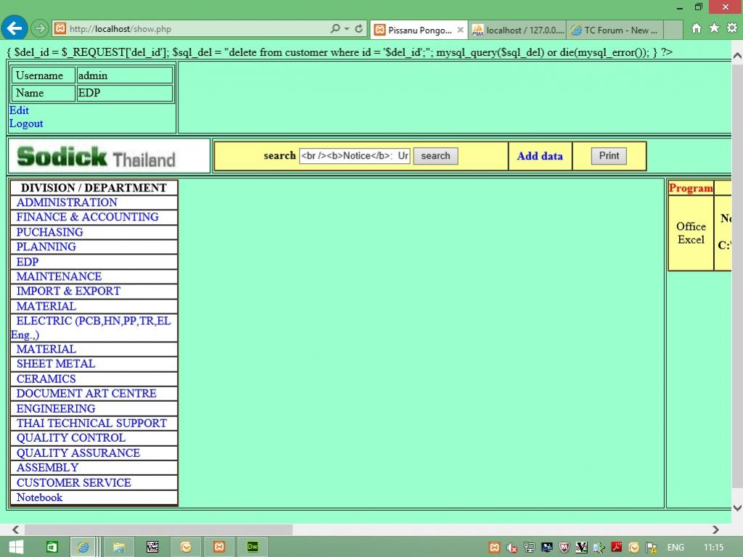Screen dimensions: 743x557
Task: Go back with the browser back arrow
Action: (x=14, y=28)
